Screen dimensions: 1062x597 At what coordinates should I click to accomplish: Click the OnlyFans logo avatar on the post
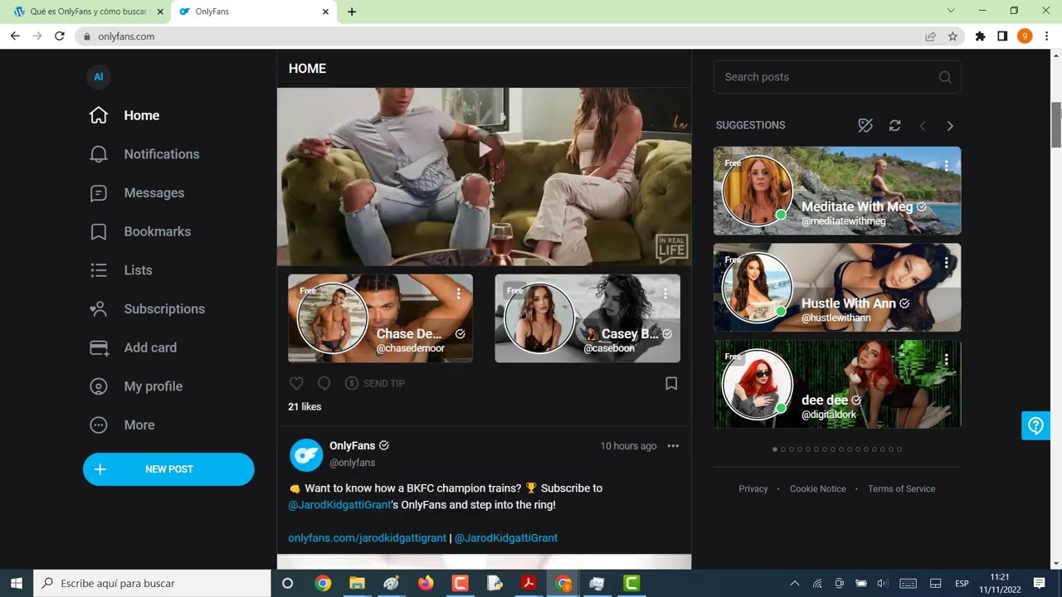(306, 455)
